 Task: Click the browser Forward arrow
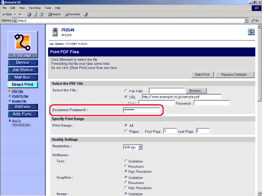pyautogui.click(x=19, y=14)
